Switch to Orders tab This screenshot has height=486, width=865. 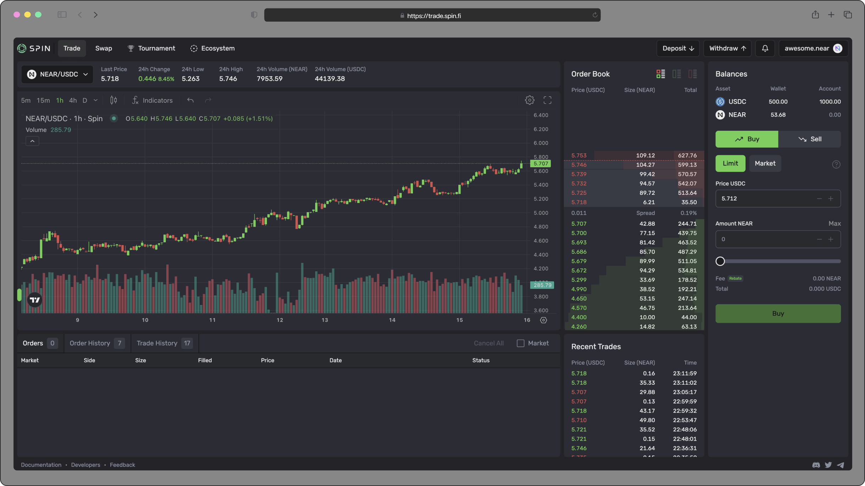click(40, 343)
